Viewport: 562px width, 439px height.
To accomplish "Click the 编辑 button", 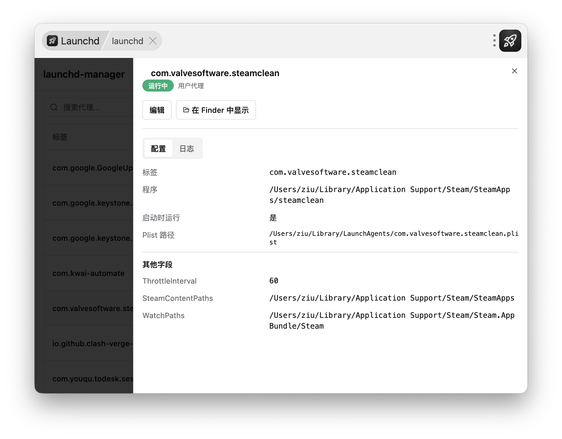I will click(x=157, y=110).
